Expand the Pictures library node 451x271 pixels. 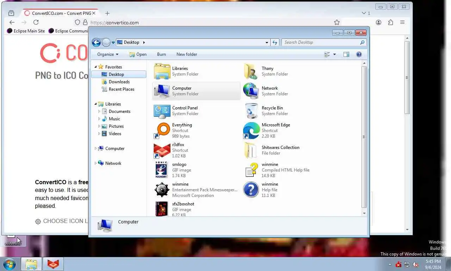pos(99,126)
